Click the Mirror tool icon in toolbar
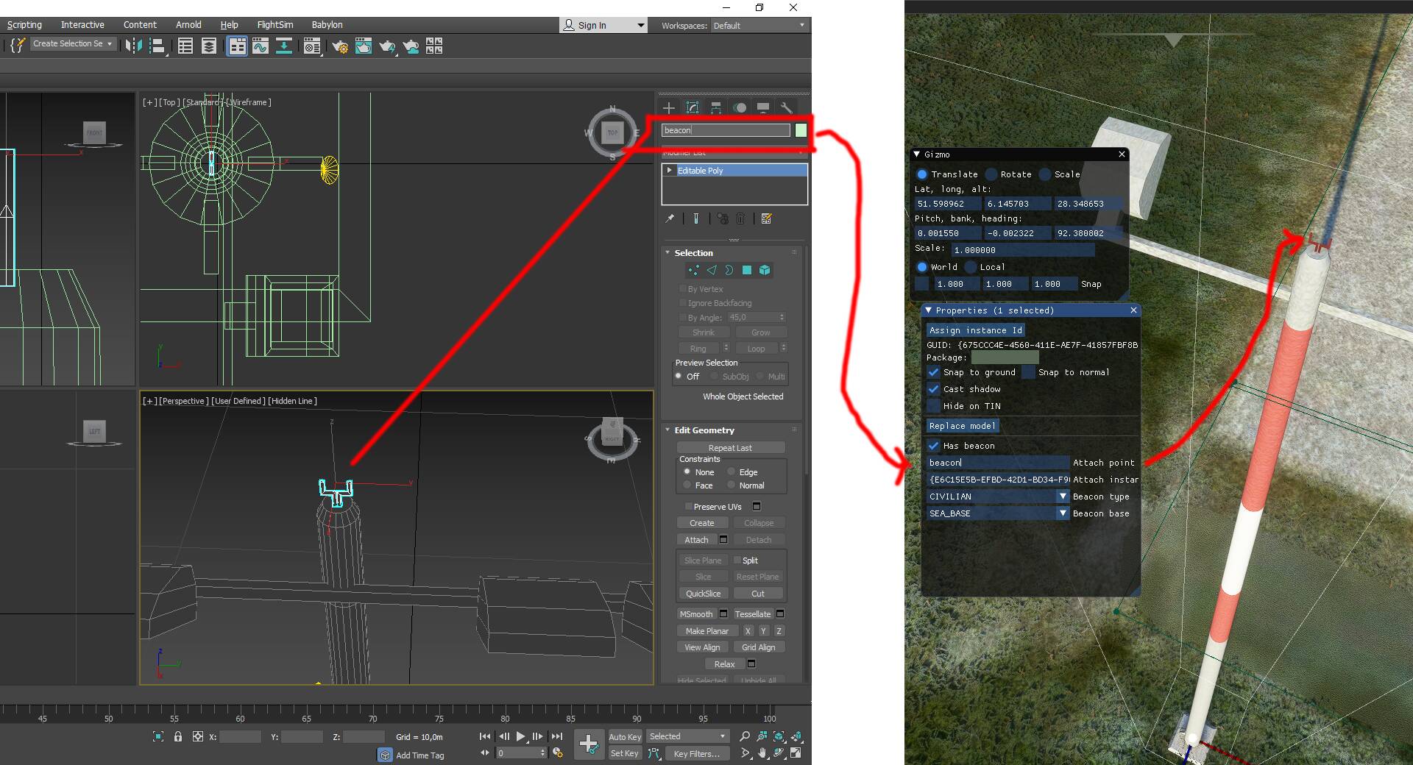The width and height of the screenshot is (1413, 765). tap(133, 46)
